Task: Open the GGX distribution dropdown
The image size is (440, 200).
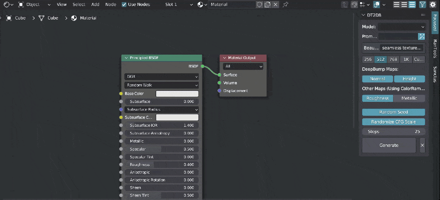Action: coord(161,77)
